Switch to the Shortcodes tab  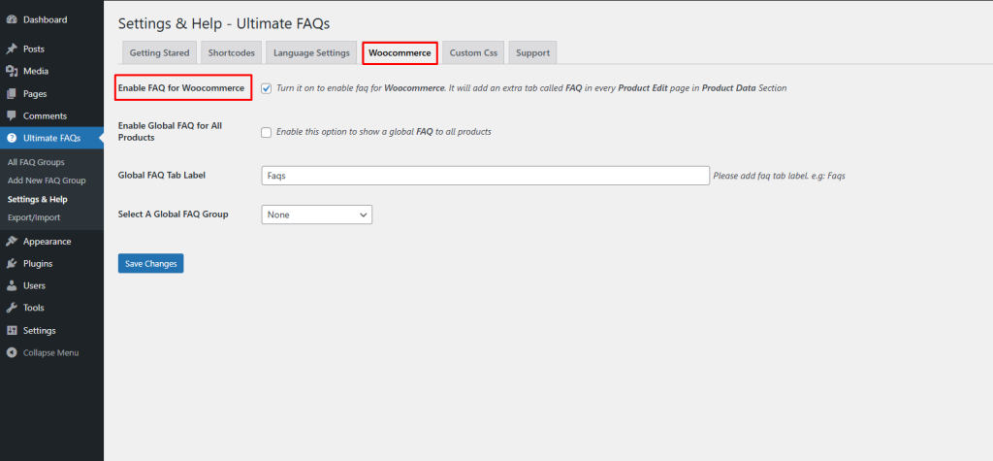tap(231, 53)
